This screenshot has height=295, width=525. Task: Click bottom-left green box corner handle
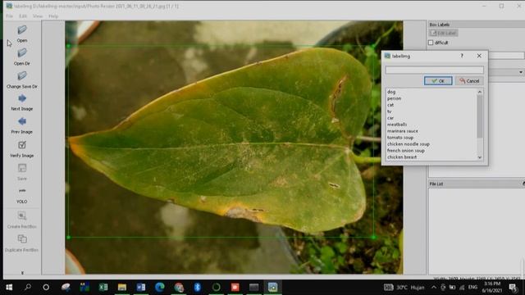(x=68, y=237)
